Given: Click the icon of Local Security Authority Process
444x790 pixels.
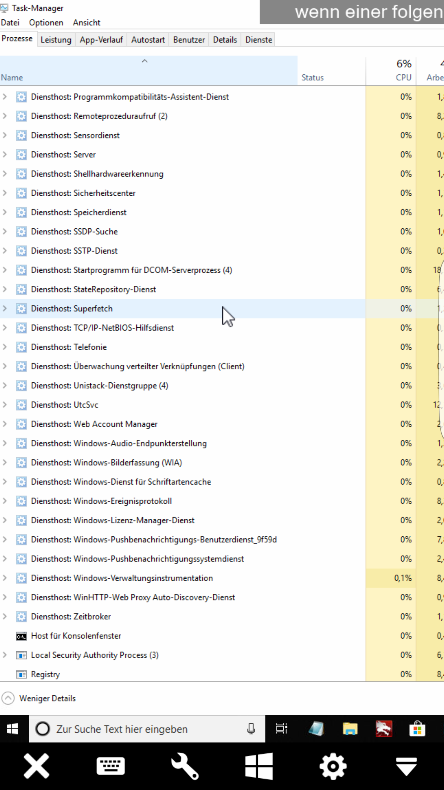Looking at the screenshot, I should point(21,655).
